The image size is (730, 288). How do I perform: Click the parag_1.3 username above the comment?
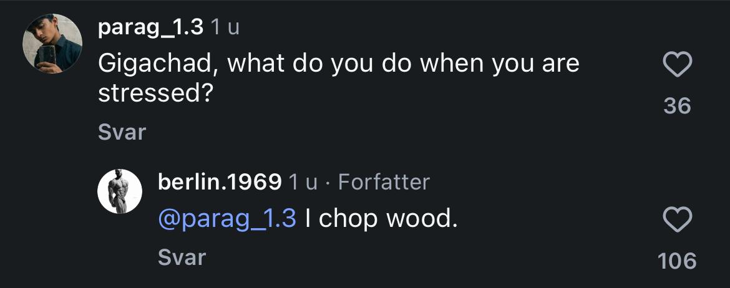[150, 28]
